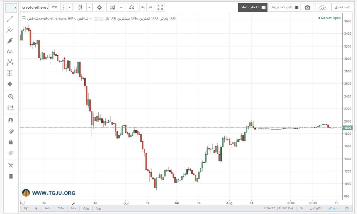The width and height of the screenshot is (357, 214).
Task: Expand the candlestick chart style dropdown
Action: tap(90, 7)
